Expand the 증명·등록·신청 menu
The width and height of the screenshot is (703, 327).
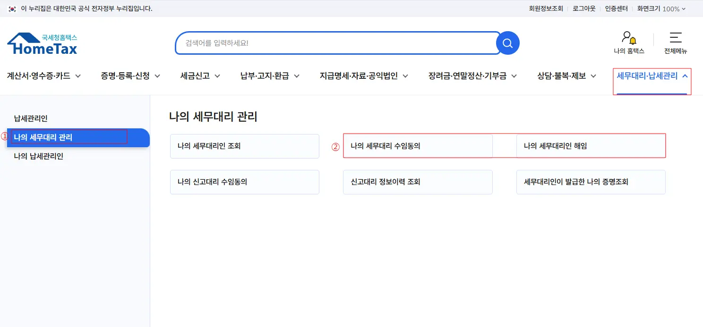pyautogui.click(x=130, y=76)
